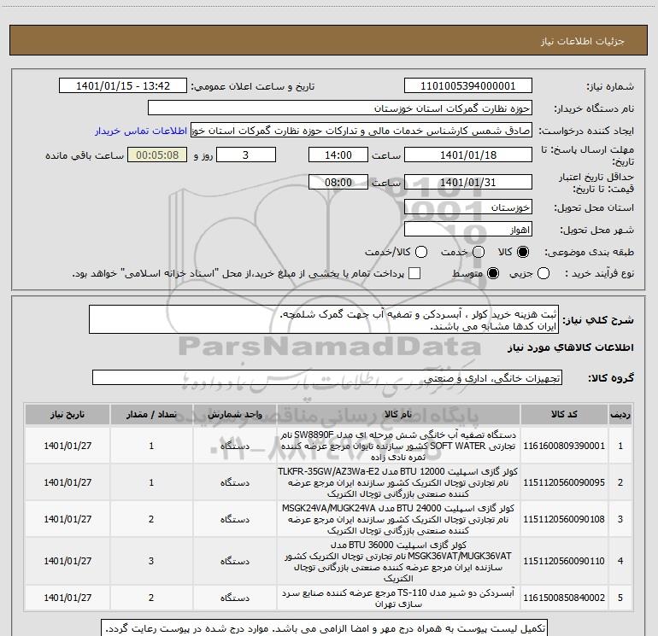Click product code 1161600809390001

(x=564, y=446)
